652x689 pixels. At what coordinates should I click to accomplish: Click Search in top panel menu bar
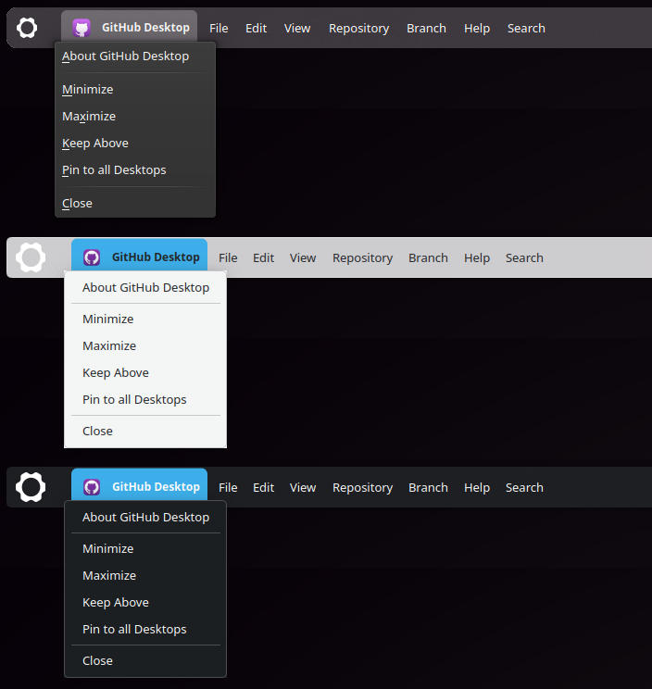(526, 28)
